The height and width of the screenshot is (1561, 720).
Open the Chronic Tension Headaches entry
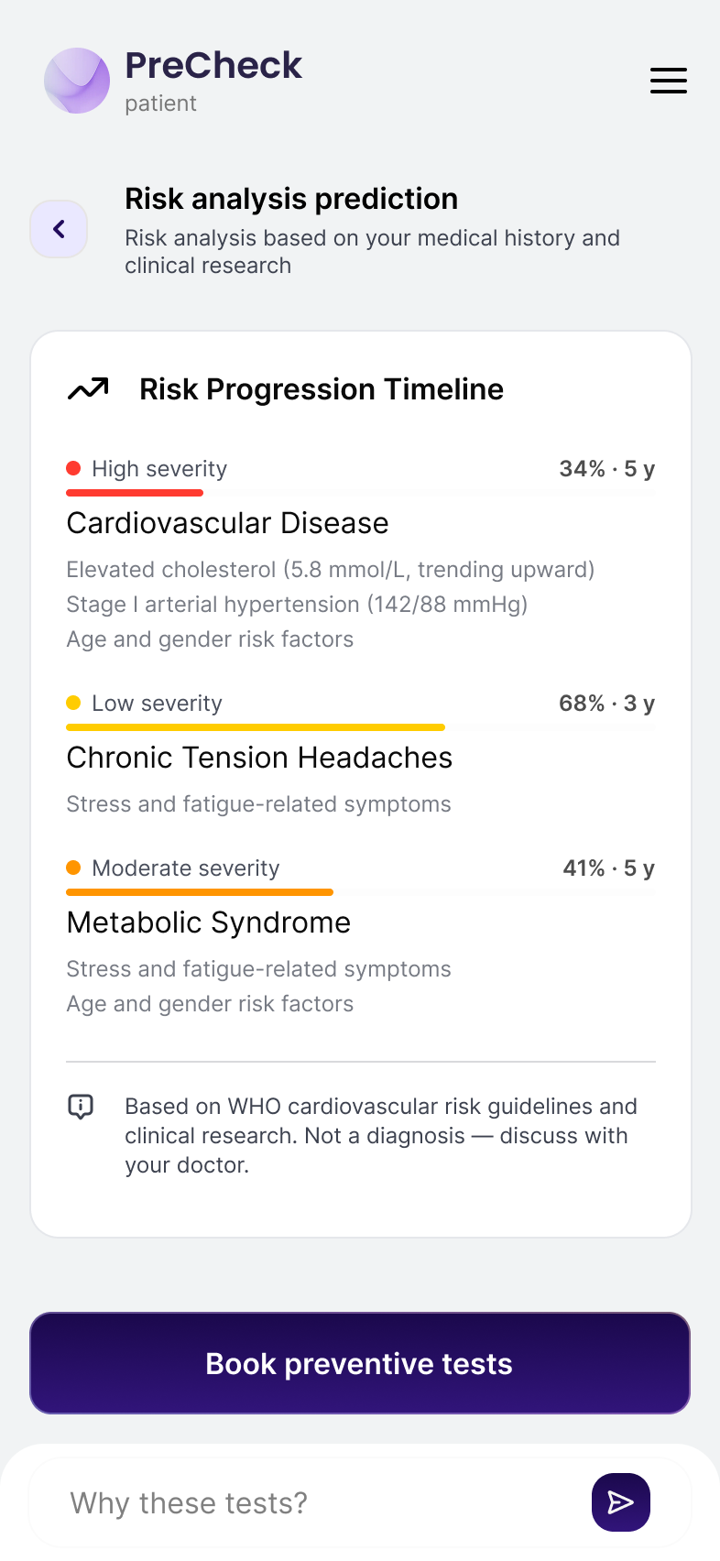(259, 758)
